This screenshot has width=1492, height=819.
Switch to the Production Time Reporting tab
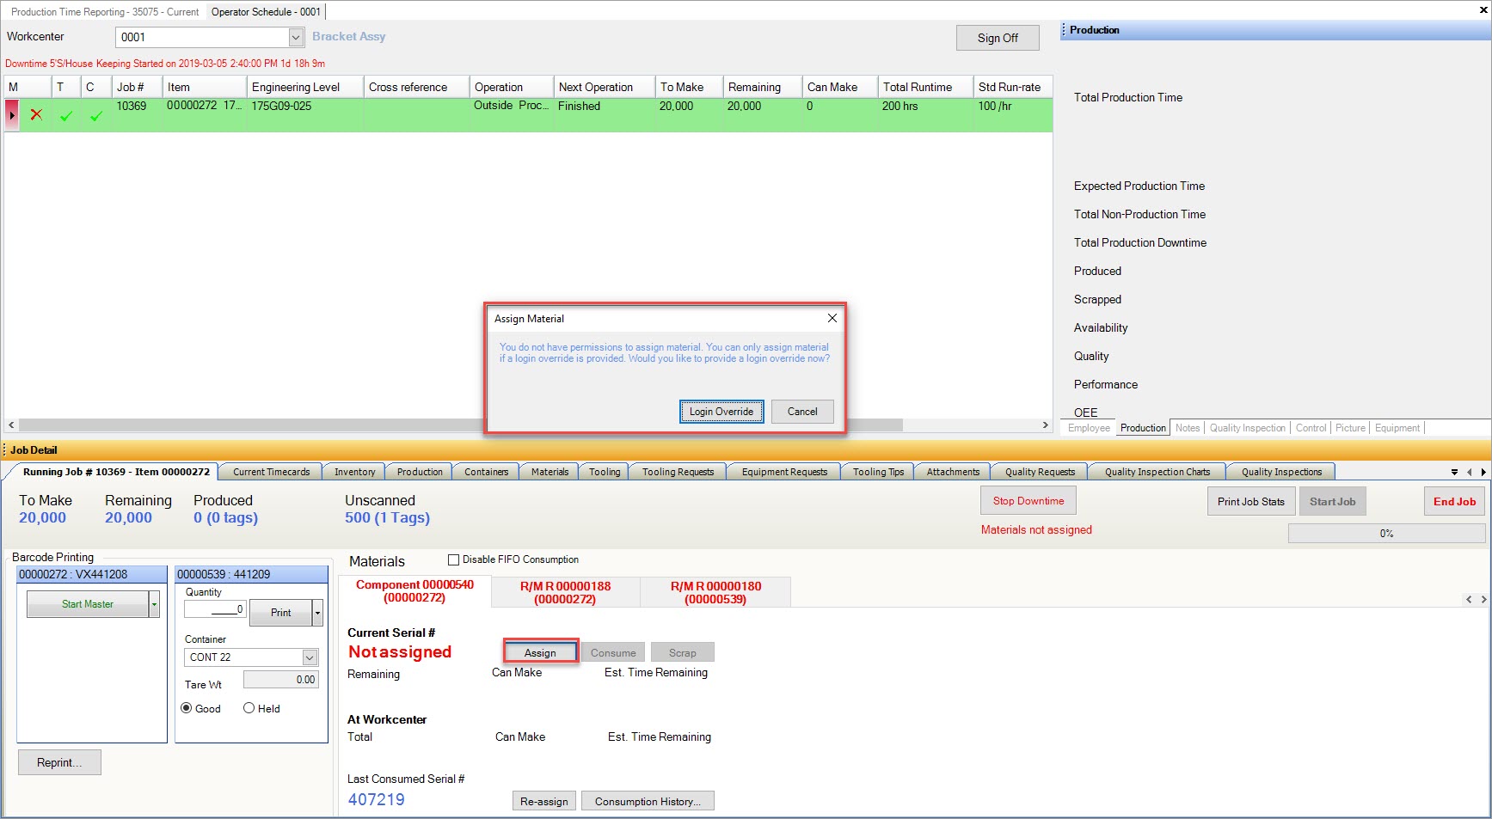tap(104, 12)
